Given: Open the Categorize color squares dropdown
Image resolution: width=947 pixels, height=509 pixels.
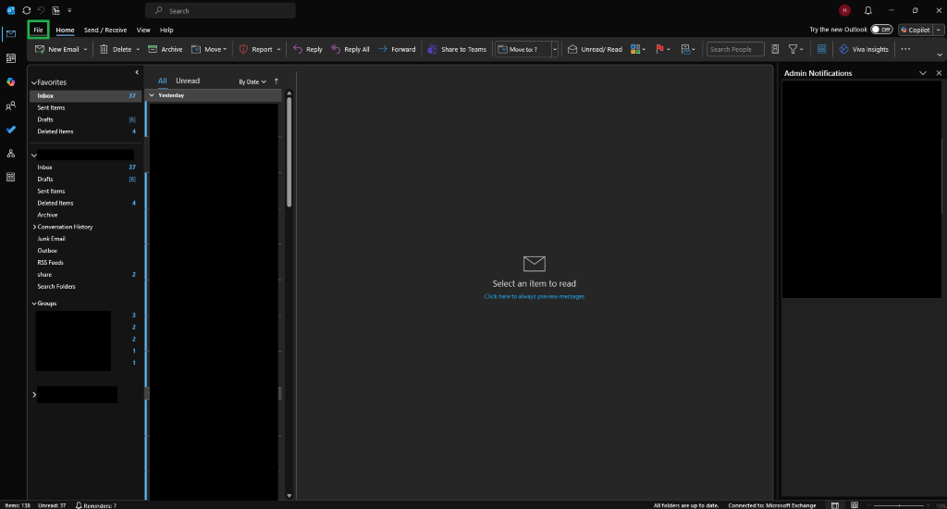Looking at the screenshot, I should [x=638, y=50].
